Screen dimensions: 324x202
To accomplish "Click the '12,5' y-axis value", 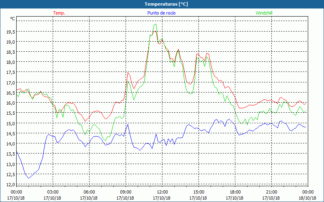I will point(11,174).
